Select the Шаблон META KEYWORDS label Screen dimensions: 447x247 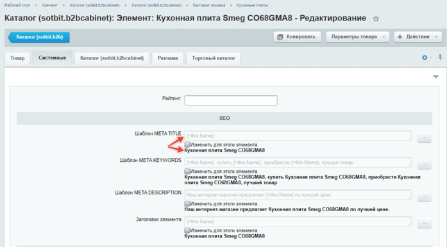point(150,160)
